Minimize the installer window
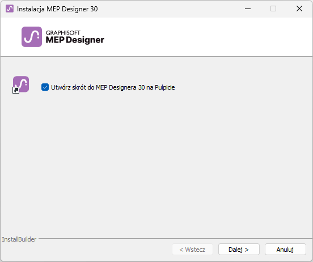The width and height of the screenshot is (313, 262). click(248, 9)
